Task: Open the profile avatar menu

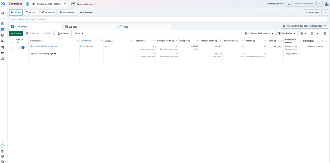Action: tap(326, 4)
